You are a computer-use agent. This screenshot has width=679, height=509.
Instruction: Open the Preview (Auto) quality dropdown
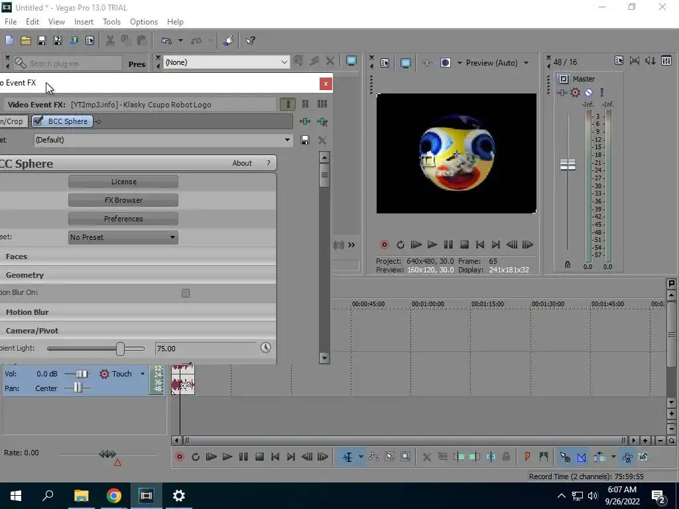point(526,63)
